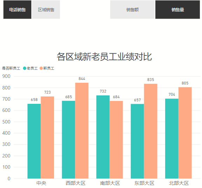The image size is (202, 188).
Task: Click the 西部大区 axis category label
Action: [x=75, y=183]
